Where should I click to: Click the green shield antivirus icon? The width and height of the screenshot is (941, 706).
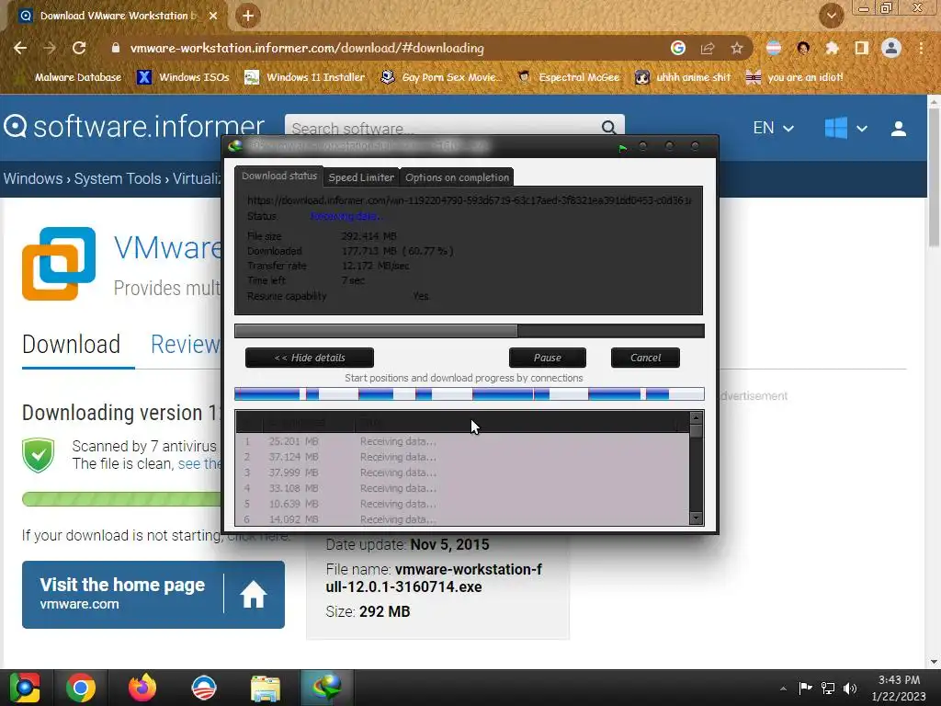[39, 455]
